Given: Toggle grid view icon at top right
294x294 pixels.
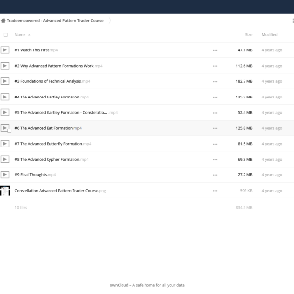Looking at the screenshot, I should [x=293, y=21].
